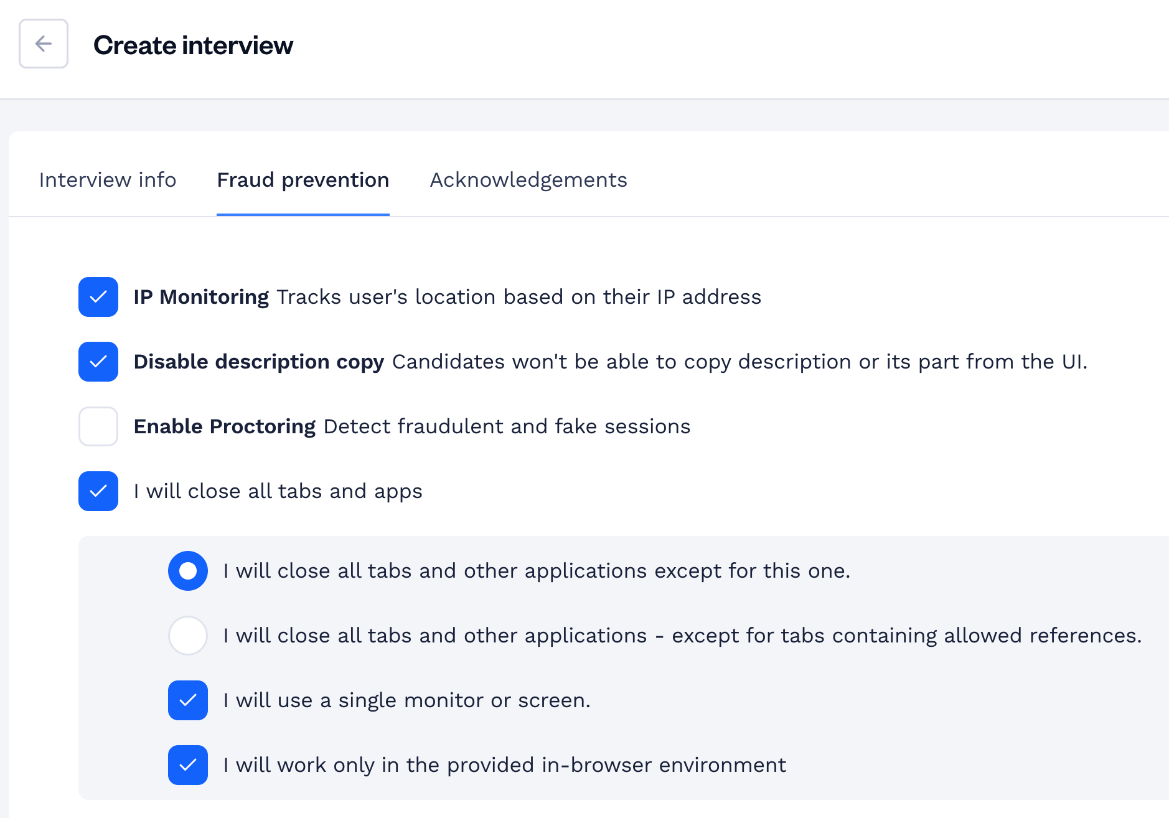Select the Fraud prevention tab
Viewport: 1169px width, 818px height.
(x=303, y=180)
